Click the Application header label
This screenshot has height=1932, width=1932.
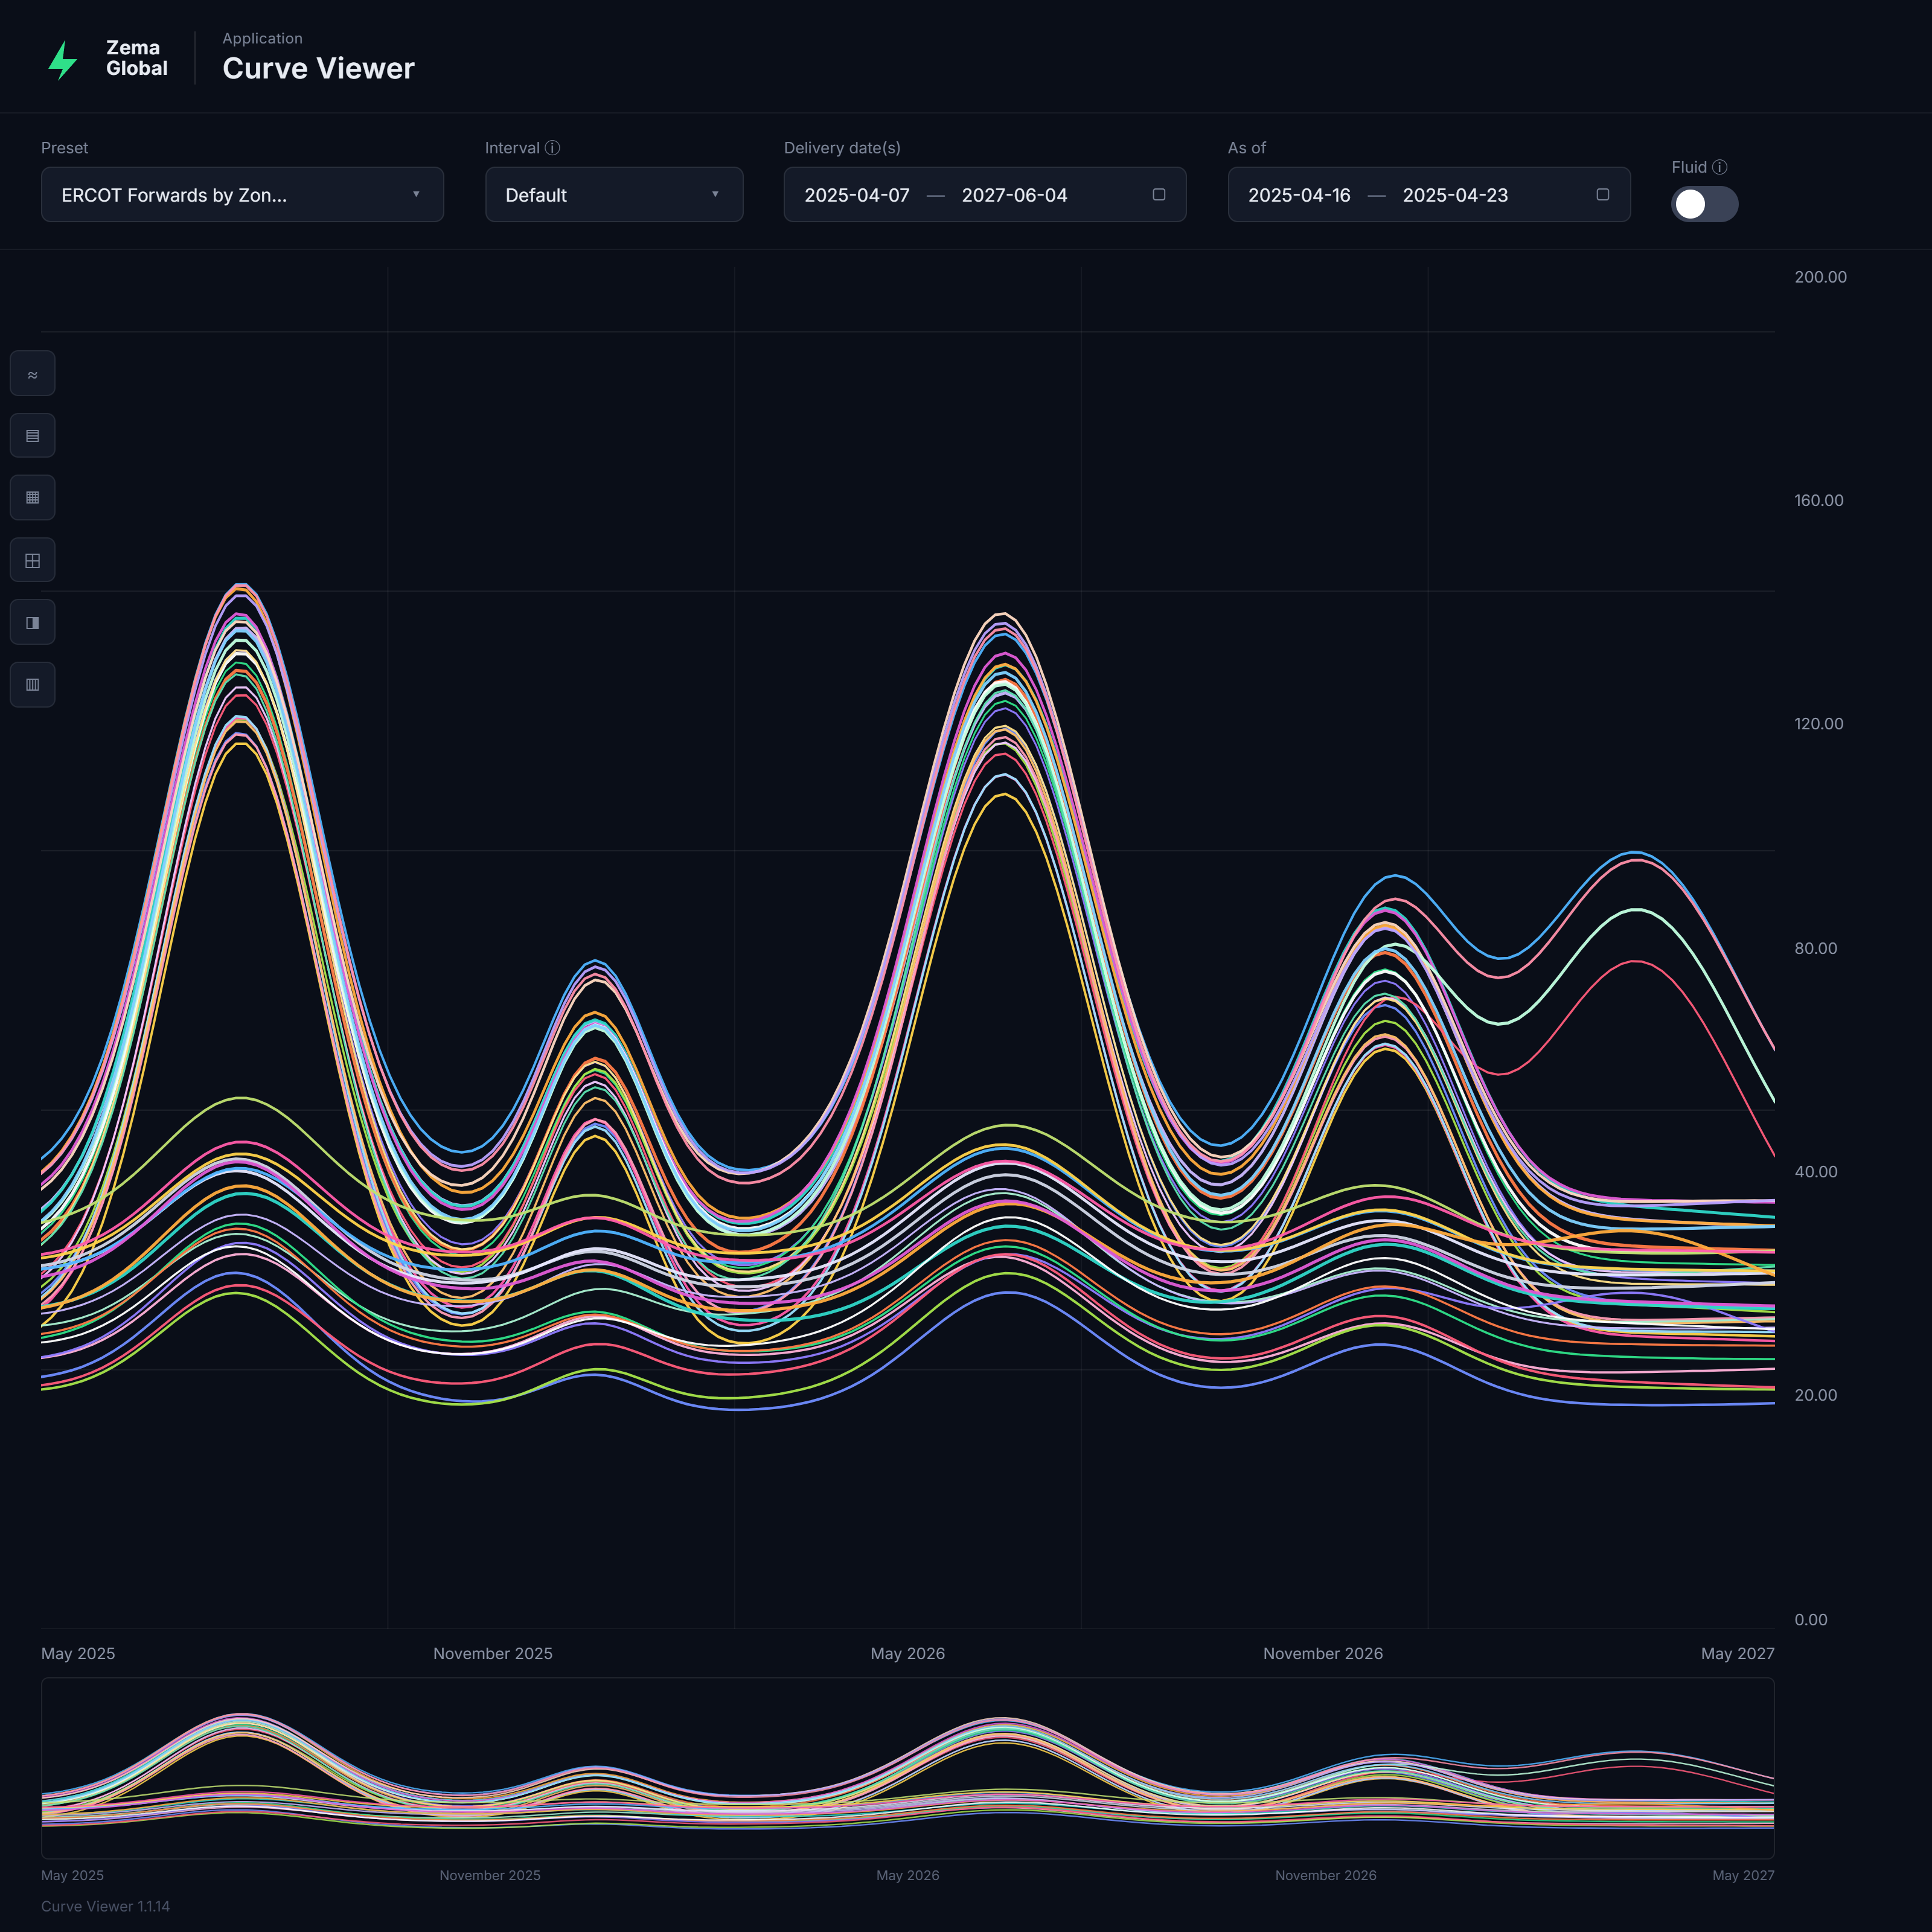(x=262, y=38)
